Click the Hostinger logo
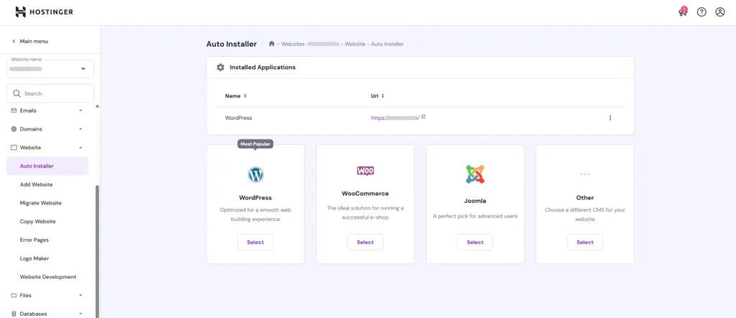Image resolution: width=736 pixels, height=318 pixels. point(44,11)
